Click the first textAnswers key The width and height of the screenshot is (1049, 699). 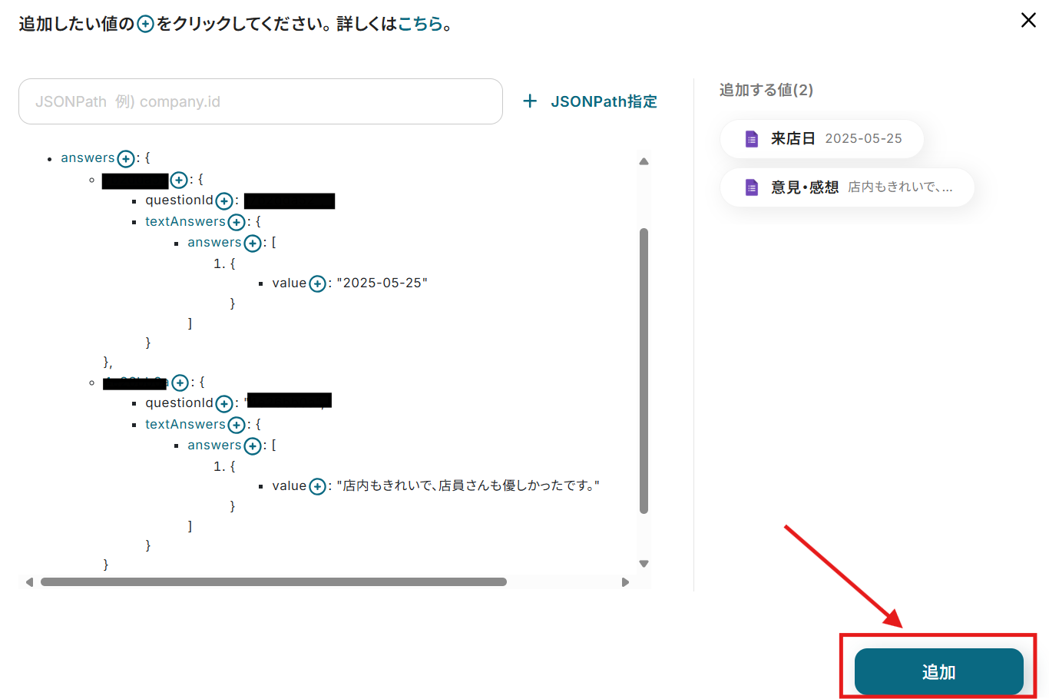(186, 221)
